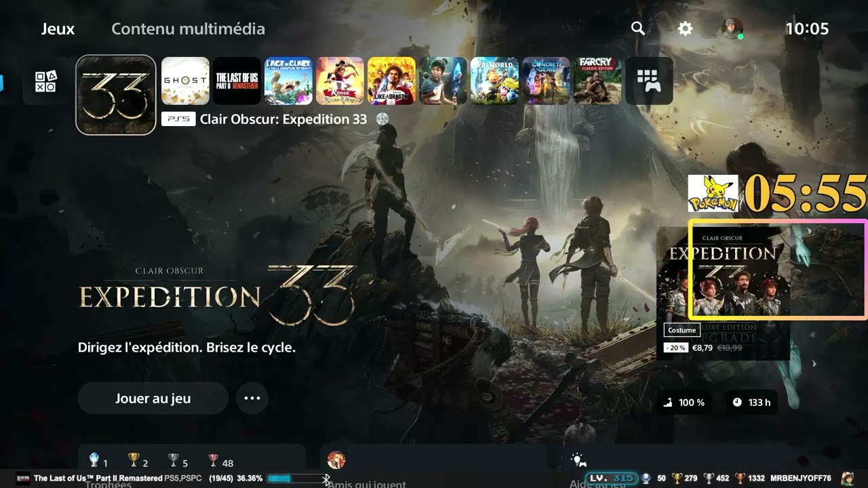Select the Far Cry 3 Classic Edition tile
868x488 pixels.
tap(597, 81)
